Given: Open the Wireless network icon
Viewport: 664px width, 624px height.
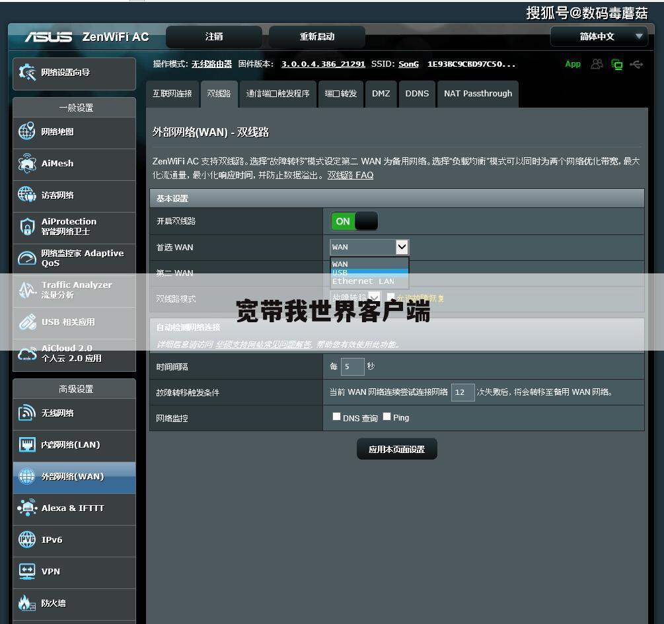Looking at the screenshot, I should coord(26,413).
